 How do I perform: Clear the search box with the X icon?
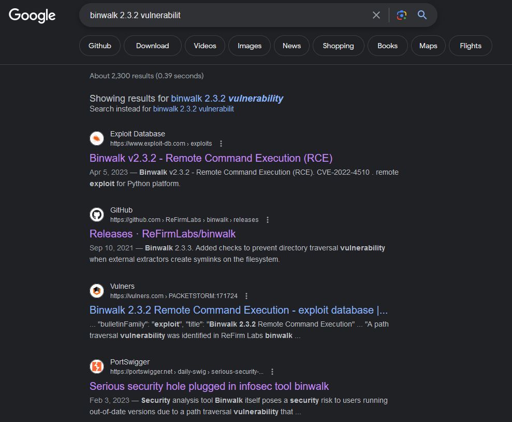point(376,15)
